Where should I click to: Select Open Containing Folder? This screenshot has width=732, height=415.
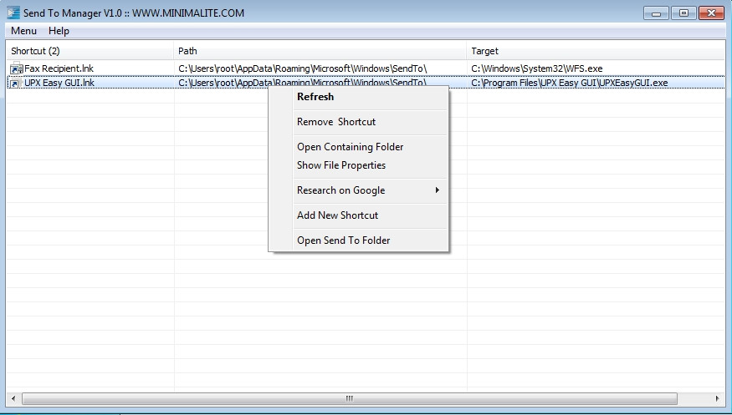(x=351, y=147)
